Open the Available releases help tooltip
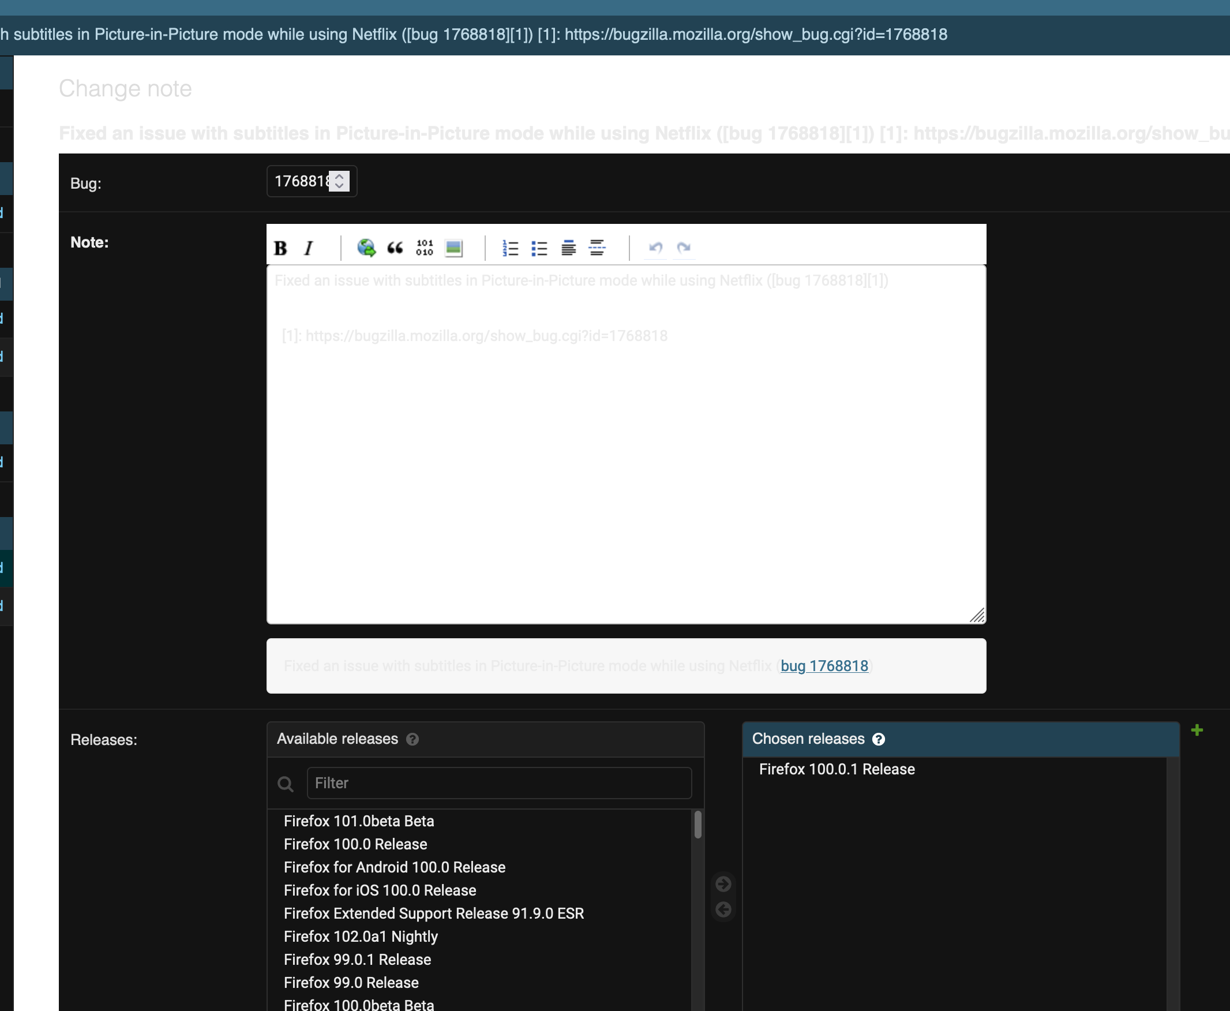This screenshot has height=1011, width=1230. tap(413, 740)
